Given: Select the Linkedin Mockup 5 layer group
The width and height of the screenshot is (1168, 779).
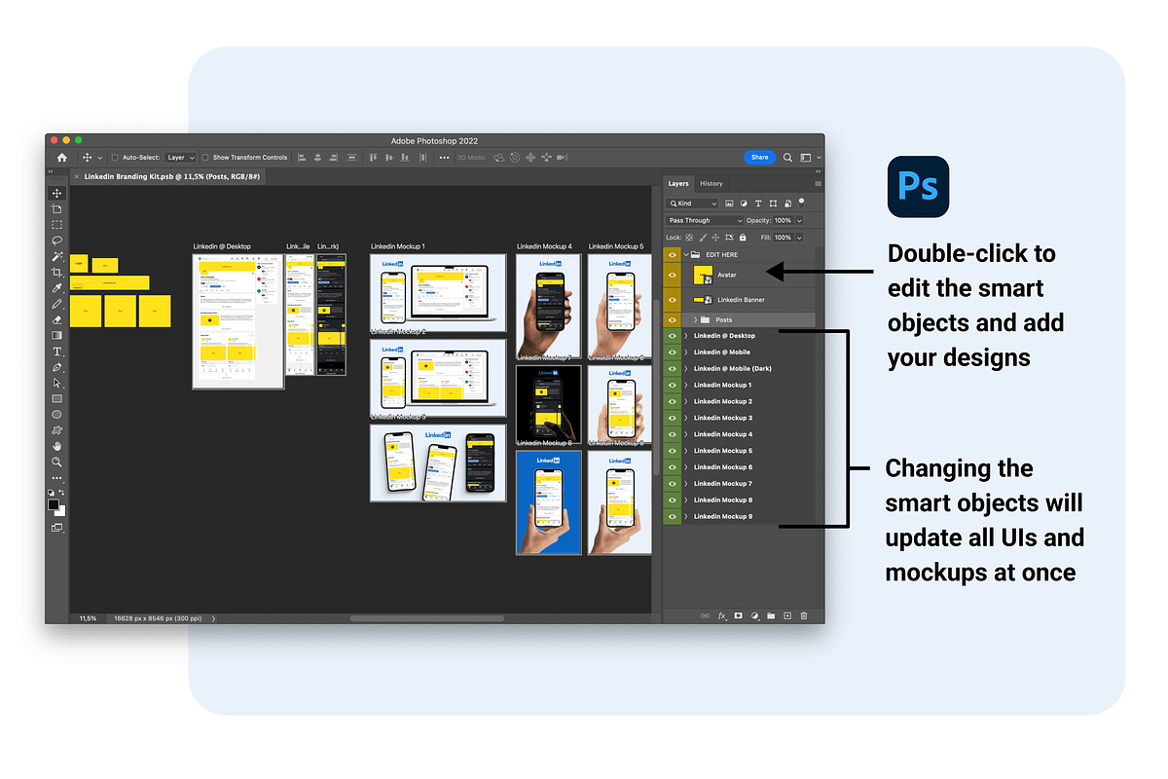Looking at the screenshot, I should (x=740, y=451).
